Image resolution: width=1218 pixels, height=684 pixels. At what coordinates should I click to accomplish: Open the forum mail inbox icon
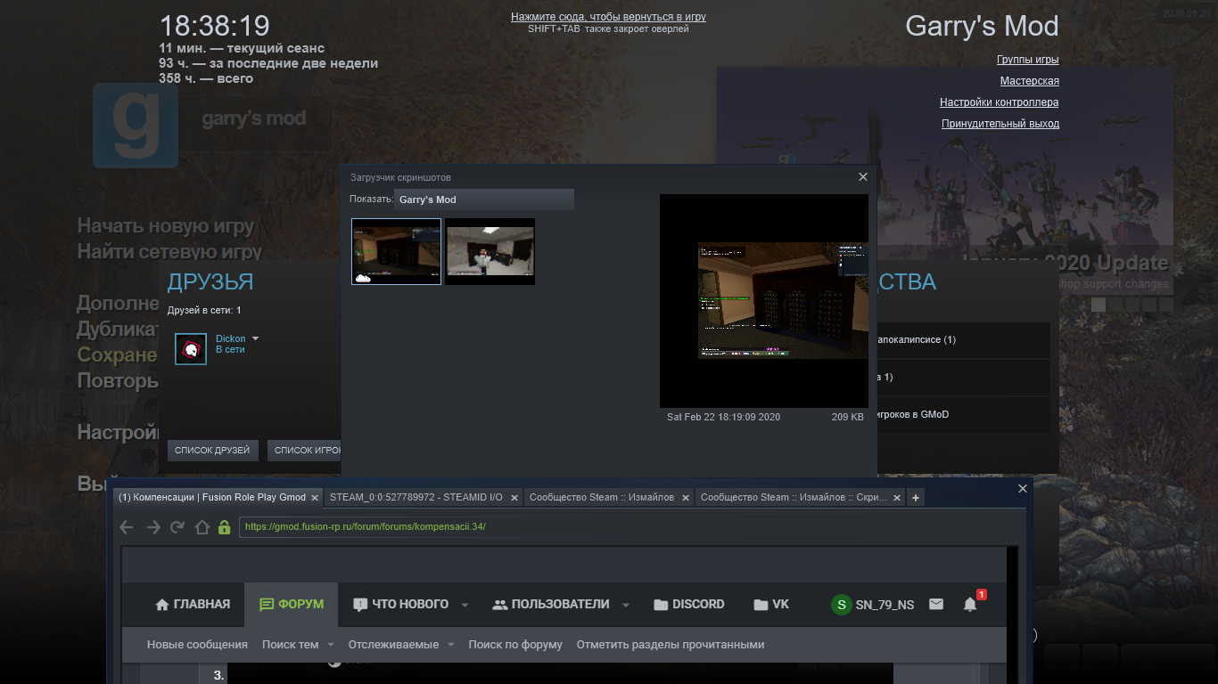[935, 604]
